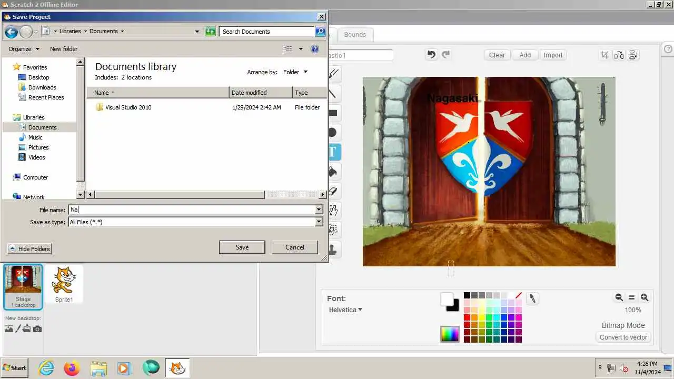Switch to the Sounds tab
Screen dimensions: 674x379
point(355,35)
